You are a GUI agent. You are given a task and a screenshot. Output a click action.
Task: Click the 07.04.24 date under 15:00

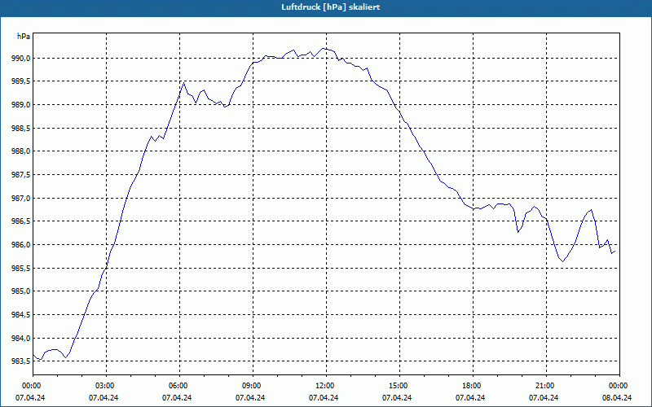pos(397,397)
